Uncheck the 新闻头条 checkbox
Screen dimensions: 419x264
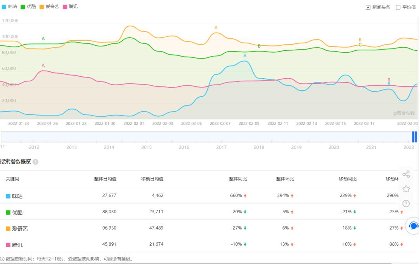pos(368,7)
